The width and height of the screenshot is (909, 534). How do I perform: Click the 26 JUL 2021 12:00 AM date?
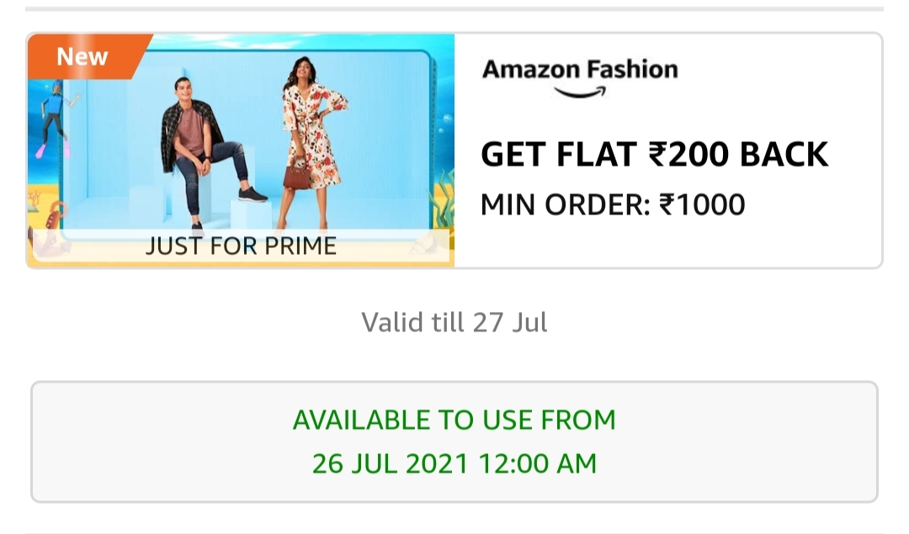[x=454, y=463]
